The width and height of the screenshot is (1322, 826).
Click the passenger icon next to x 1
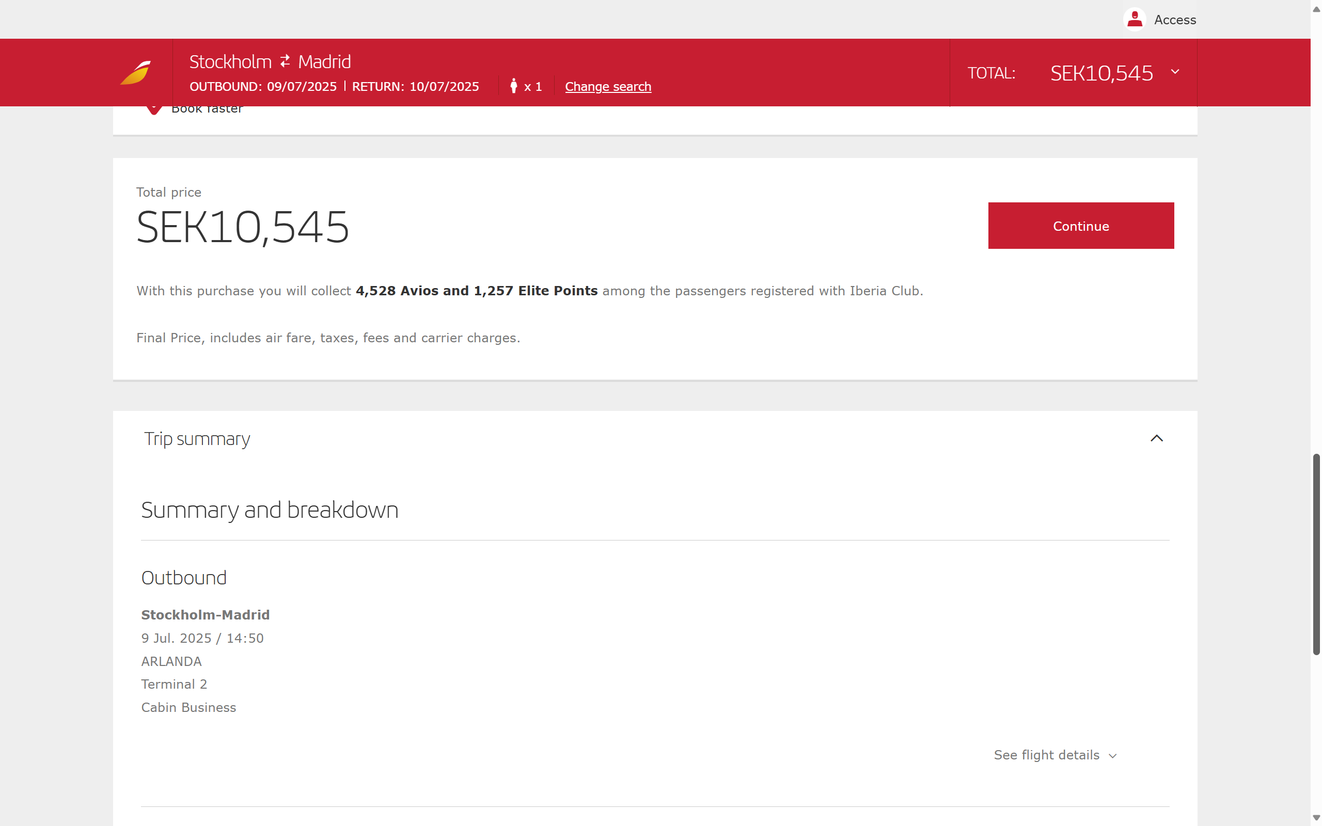pos(513,86)
